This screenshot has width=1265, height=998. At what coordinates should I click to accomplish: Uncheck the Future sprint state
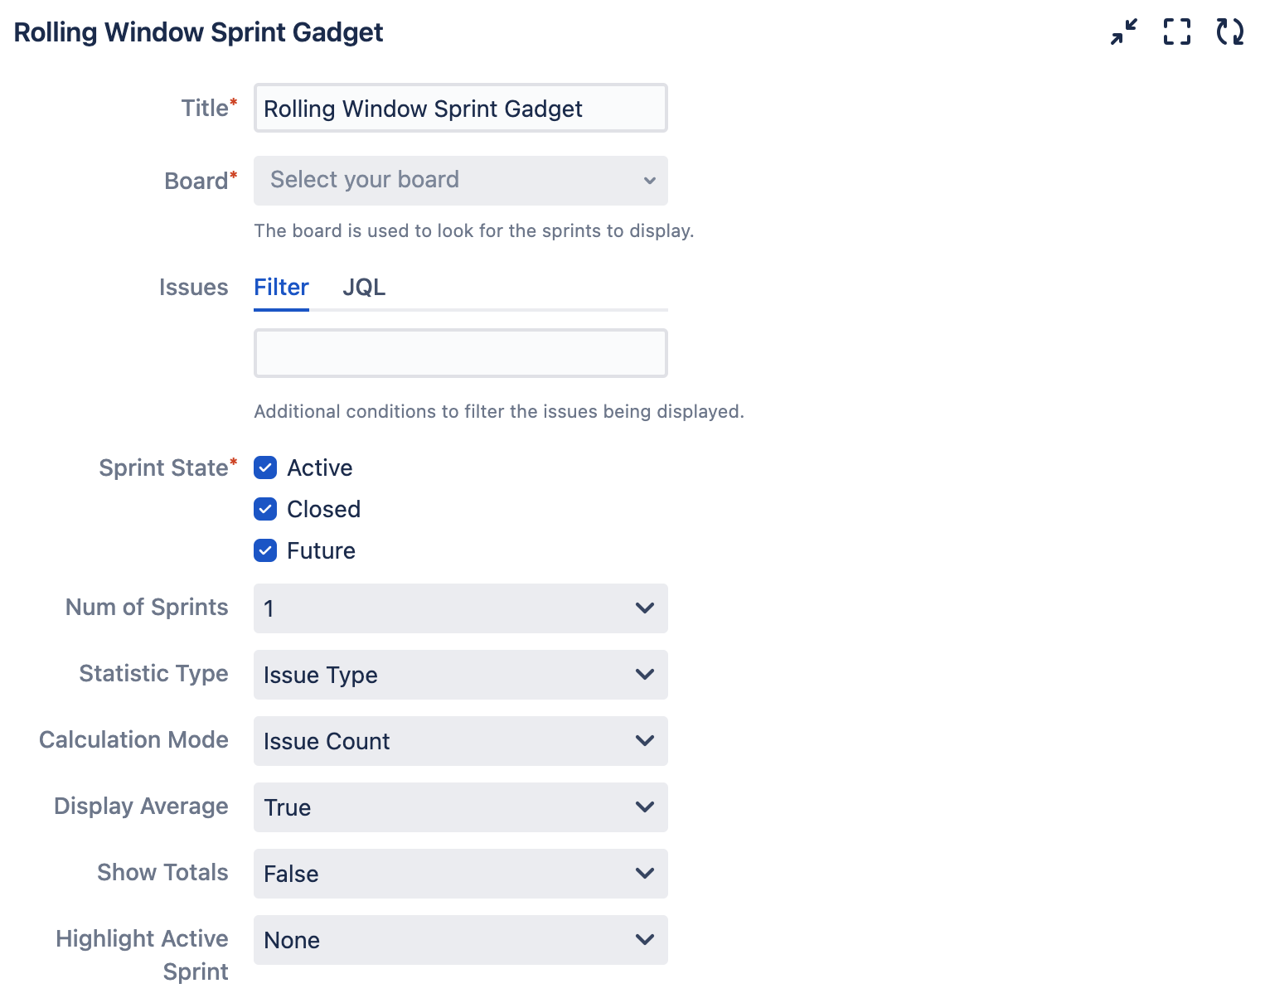coord(265,550)
